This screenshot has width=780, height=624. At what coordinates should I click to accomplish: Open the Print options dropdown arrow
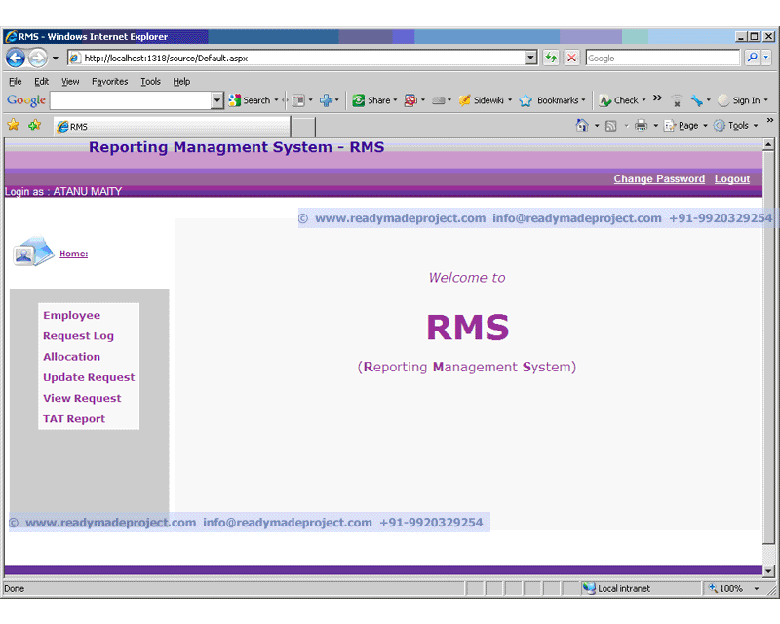pyautogui.click(x=655, y=126)
